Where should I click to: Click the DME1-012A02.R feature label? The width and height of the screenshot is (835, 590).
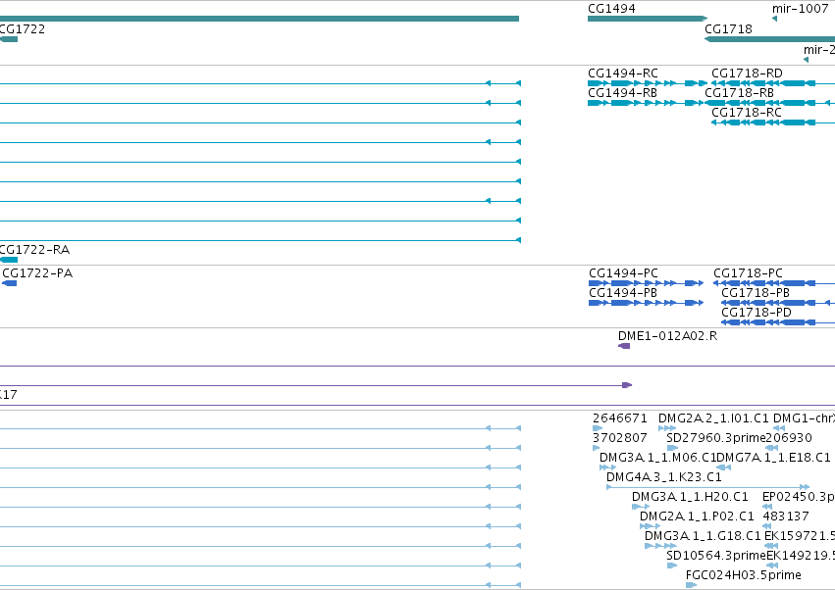[667, 336]
